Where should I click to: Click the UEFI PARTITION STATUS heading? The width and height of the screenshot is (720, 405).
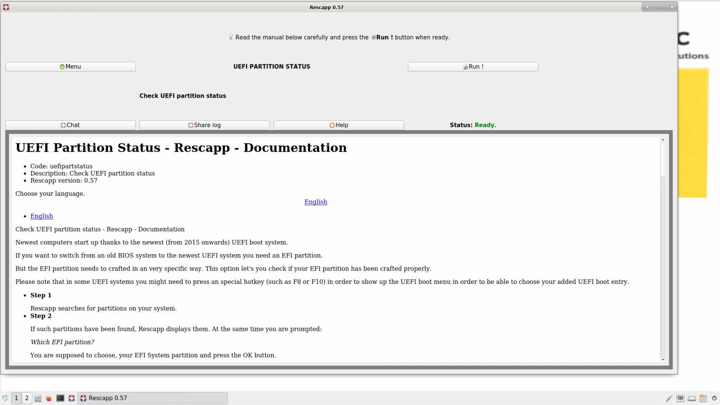(272, 67)
